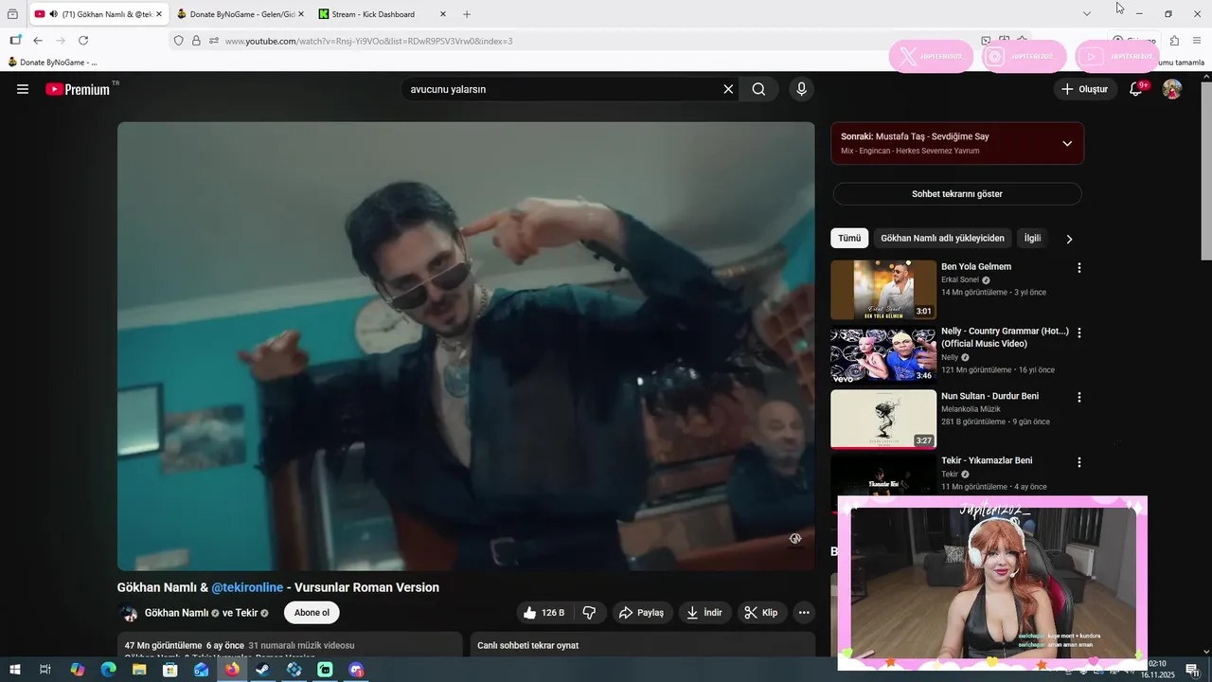Click Canlı sohbeti tekrar oynat

pos(527,645)
